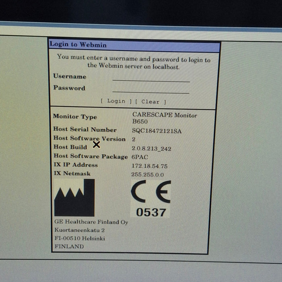Select IX IP Address 172.18.54.75

point(149,166)
